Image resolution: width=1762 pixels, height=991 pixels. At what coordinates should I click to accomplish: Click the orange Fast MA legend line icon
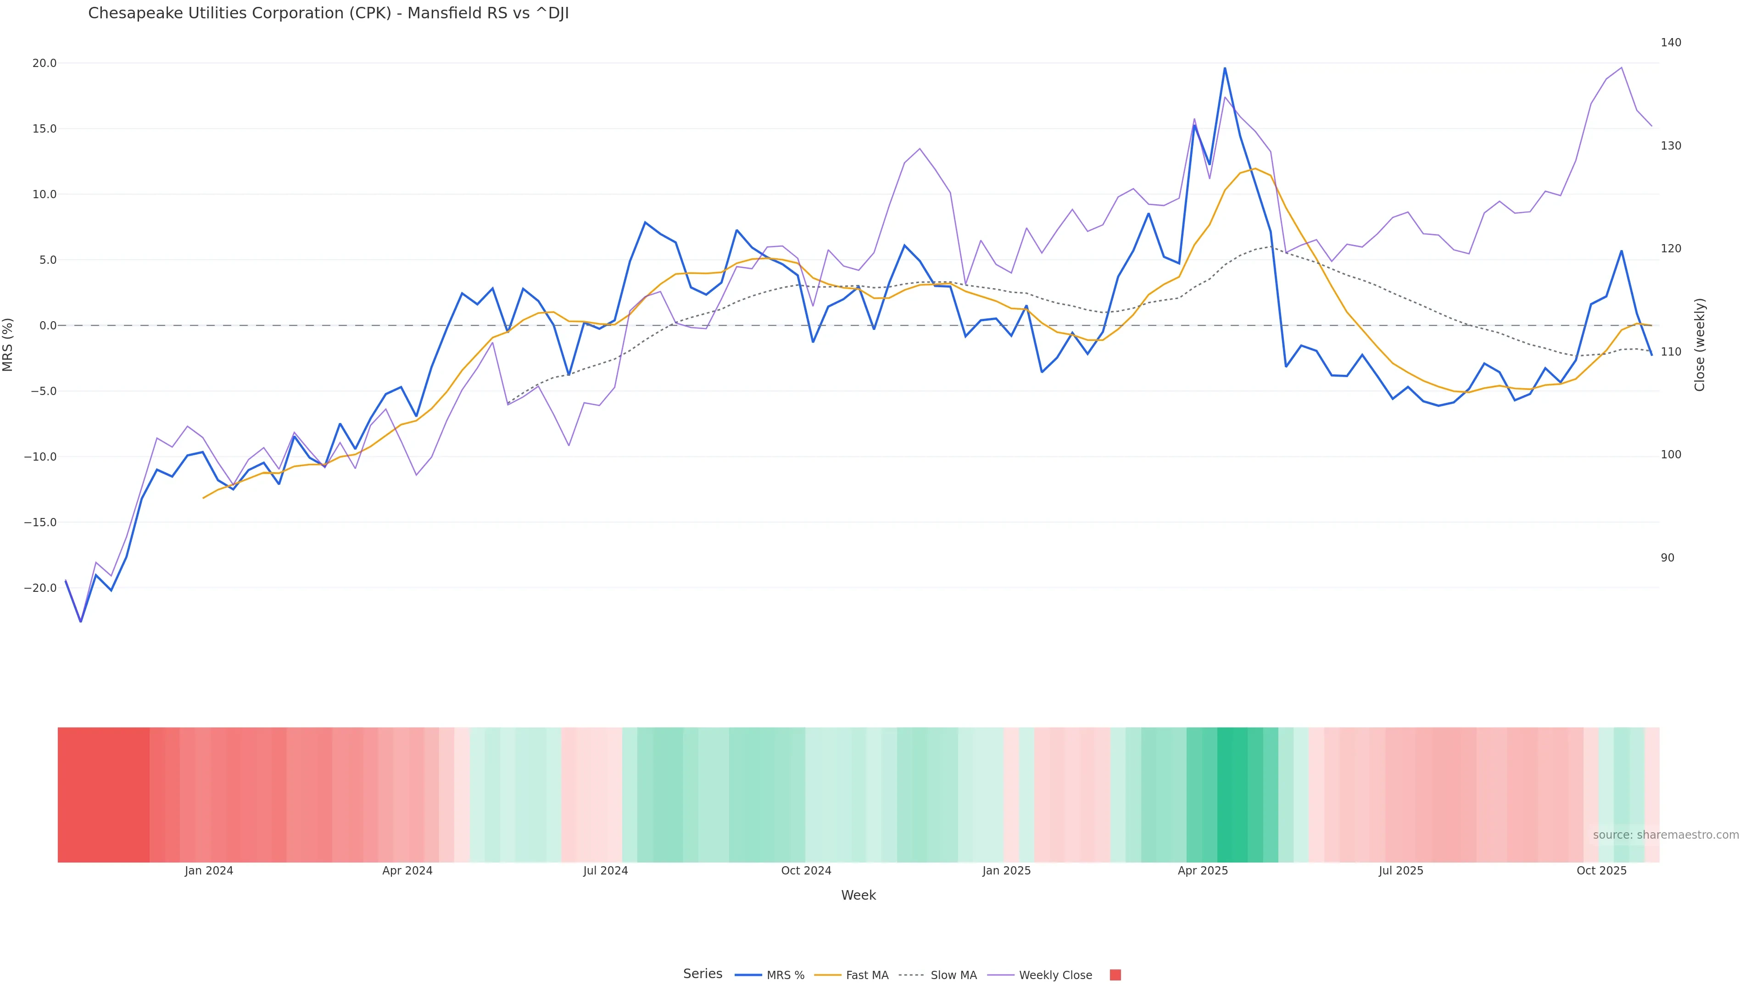[x=828, y=975]
